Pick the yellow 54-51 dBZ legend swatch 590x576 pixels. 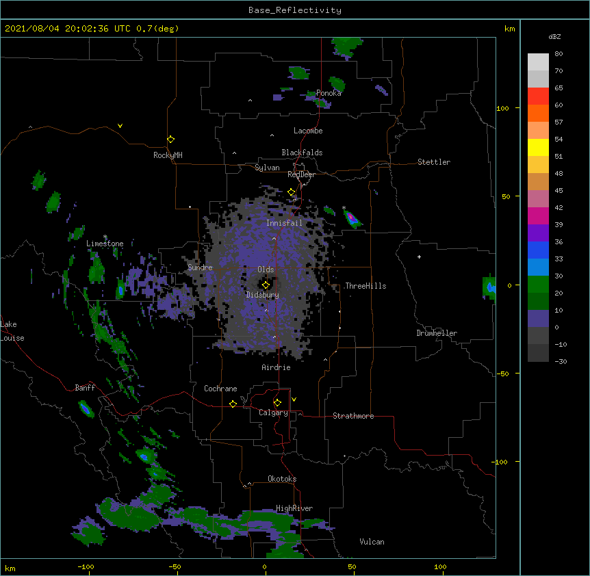point(538,147)
